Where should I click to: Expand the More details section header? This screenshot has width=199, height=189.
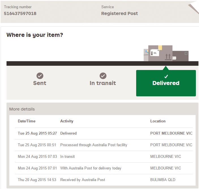(x=22, y=109)
